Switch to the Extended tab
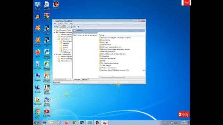Image resolution: width=223 pixels, height=125 pixels. [77, 80]
